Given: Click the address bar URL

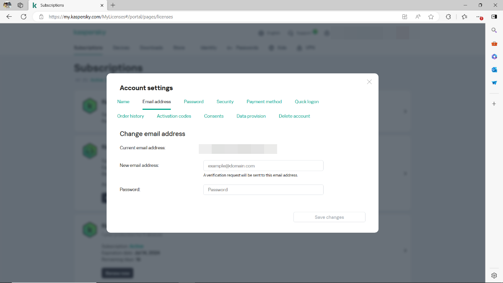Looking at the screenshot, I should 111,17.
